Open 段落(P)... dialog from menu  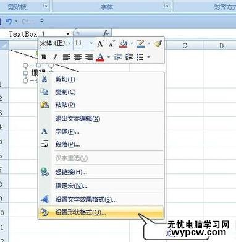pos(101,144)
